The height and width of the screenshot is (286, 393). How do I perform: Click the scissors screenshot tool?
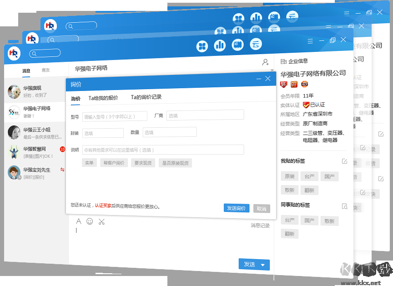click(101, 221)
